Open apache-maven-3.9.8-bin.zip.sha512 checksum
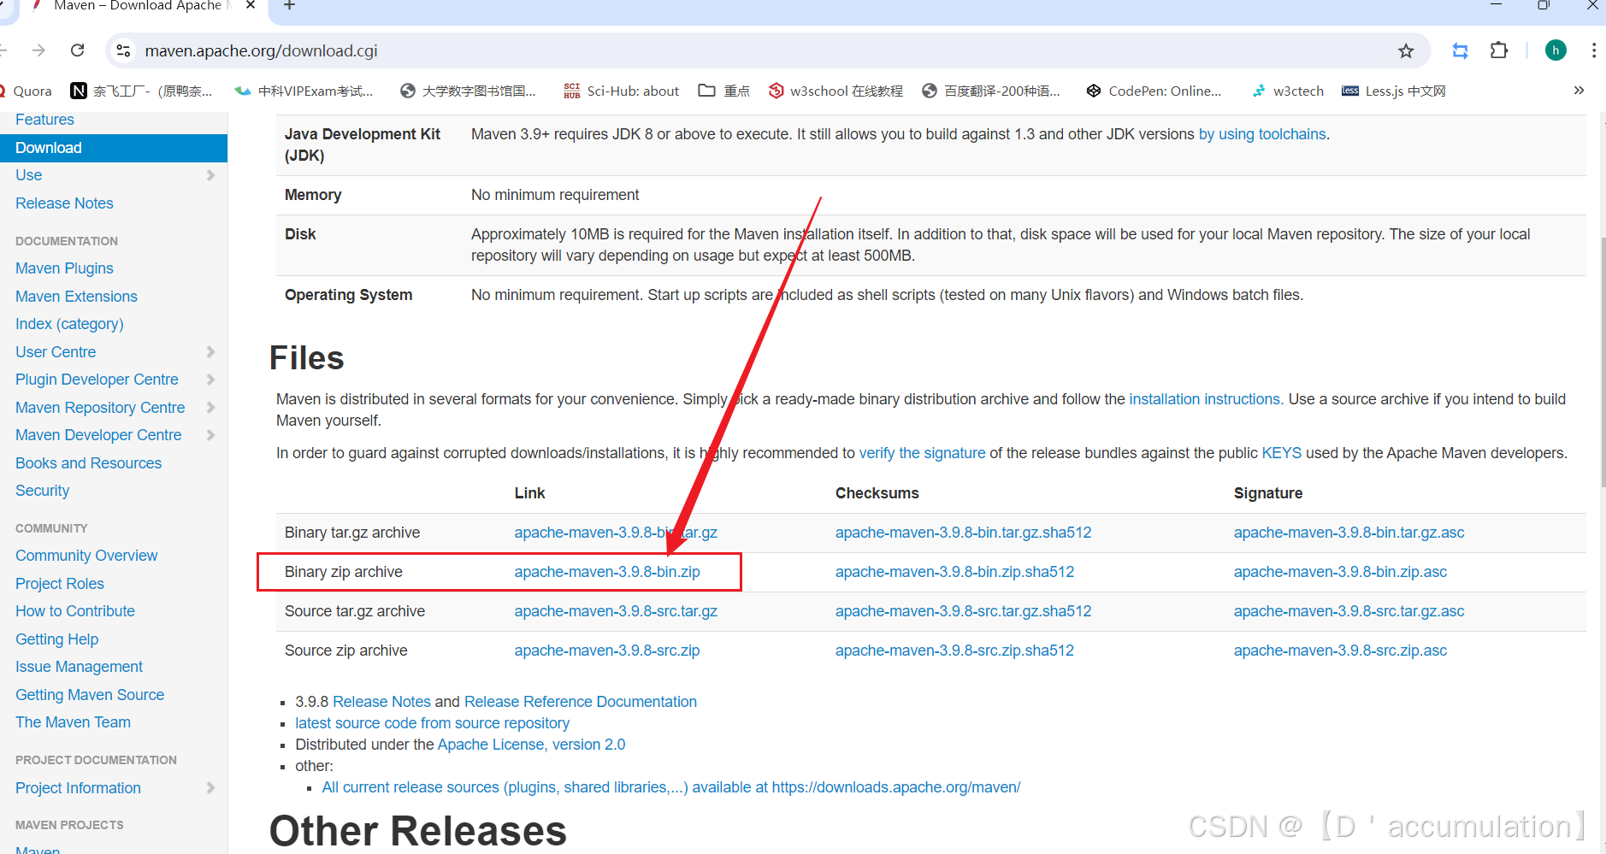 (x=954, y=572)
